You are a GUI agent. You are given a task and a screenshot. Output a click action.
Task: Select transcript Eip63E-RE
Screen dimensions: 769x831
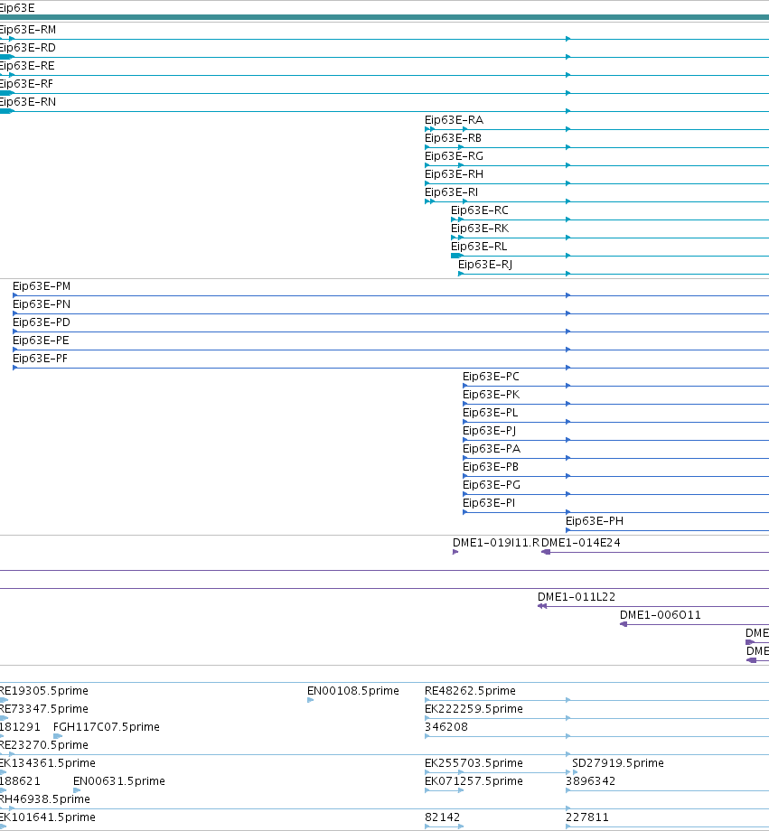click(27, 66)
